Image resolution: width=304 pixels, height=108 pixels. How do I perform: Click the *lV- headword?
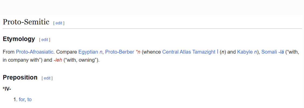pos(7,89)
